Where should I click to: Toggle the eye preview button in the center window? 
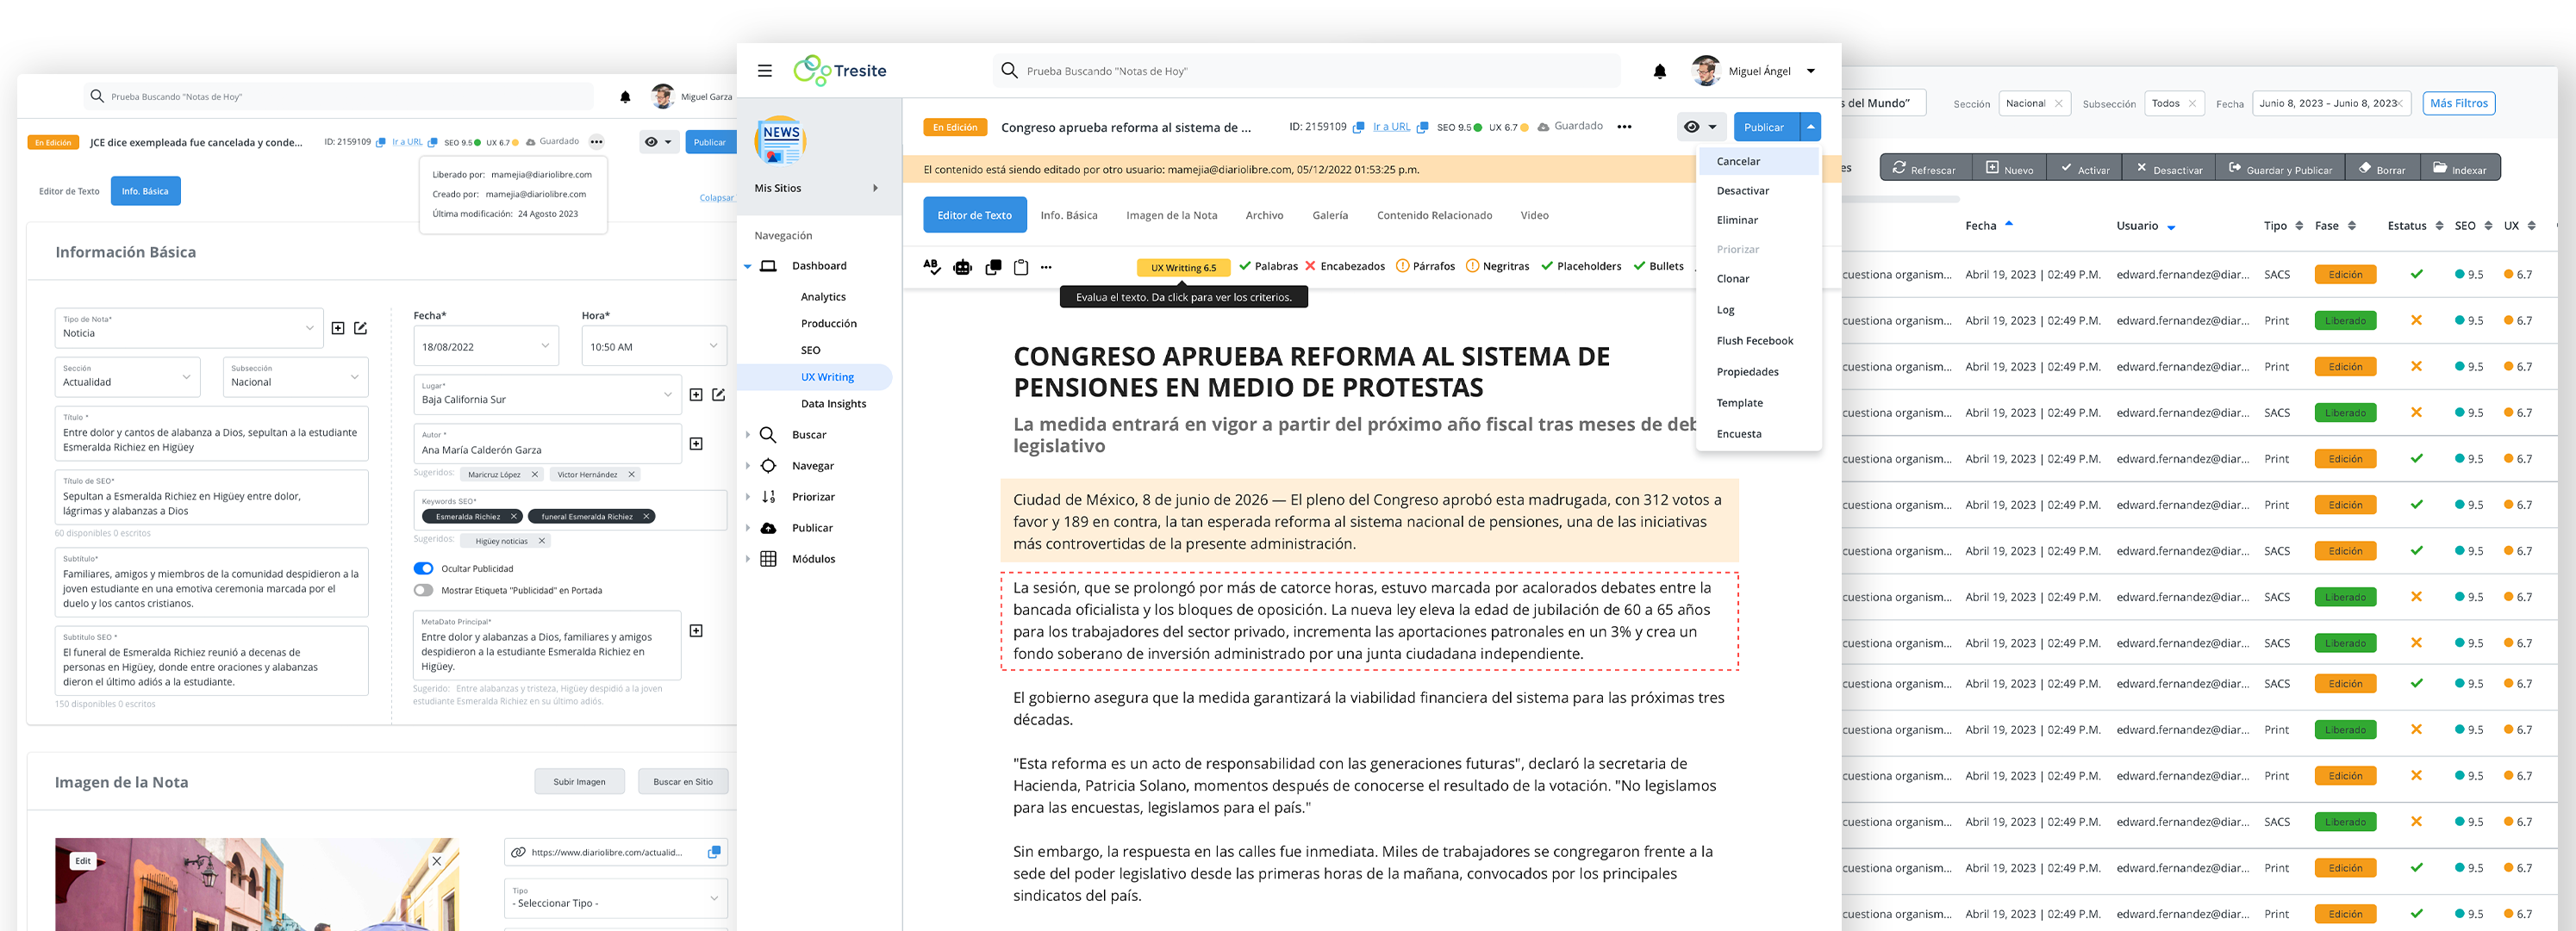pos(1701,127)
